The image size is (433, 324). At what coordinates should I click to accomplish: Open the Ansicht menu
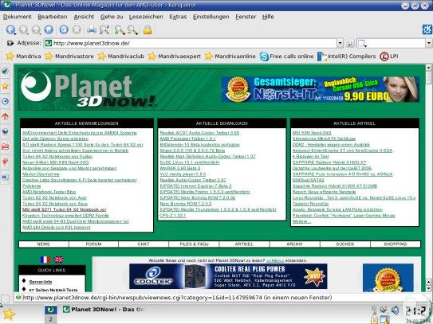(x=84, y=17)
